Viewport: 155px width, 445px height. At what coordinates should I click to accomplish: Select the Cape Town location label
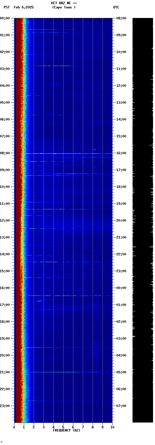pyautogui.click(x=64, y=7)
